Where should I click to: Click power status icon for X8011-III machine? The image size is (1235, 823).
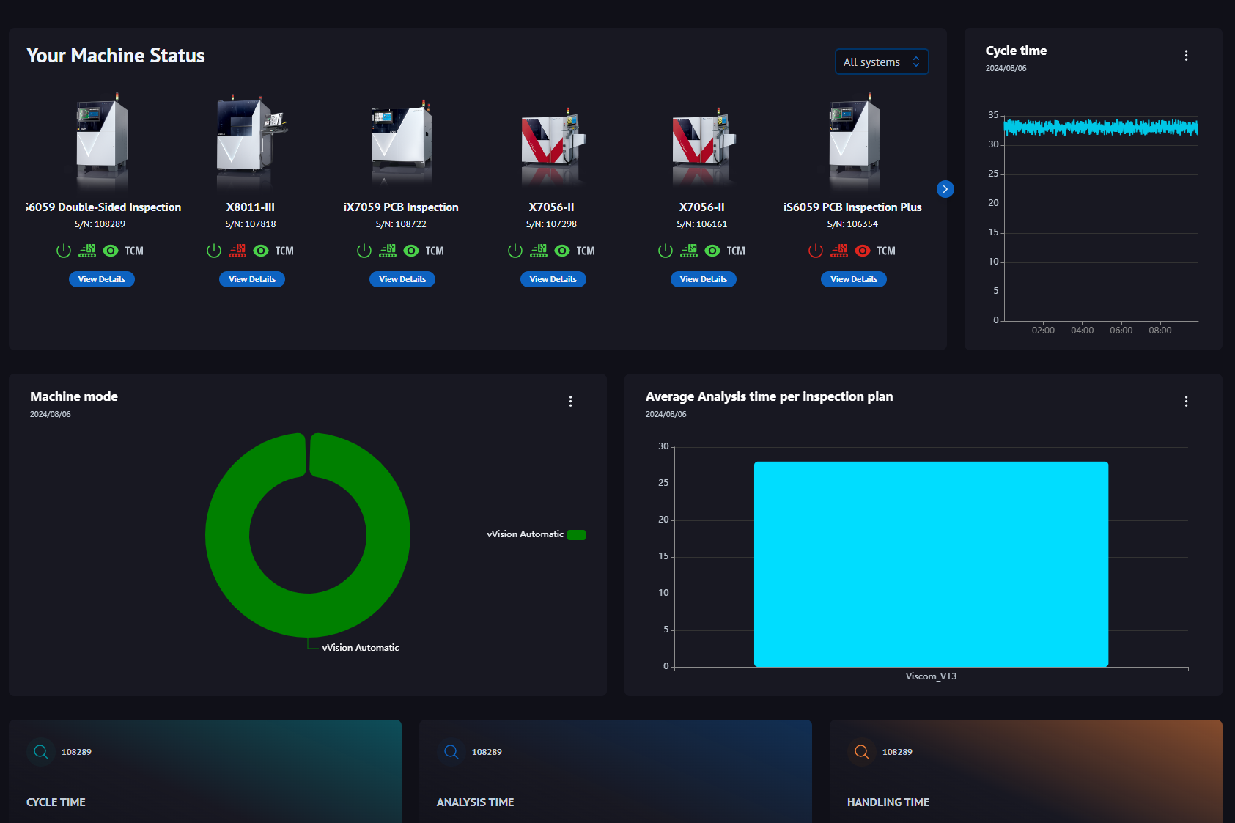coord(214,251)
